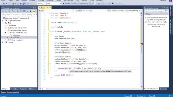Viewport: 173px width, 97px height.
Task: Close the Test.cpp editor tab
Action: pyautogui.click(x=50, y=8)
